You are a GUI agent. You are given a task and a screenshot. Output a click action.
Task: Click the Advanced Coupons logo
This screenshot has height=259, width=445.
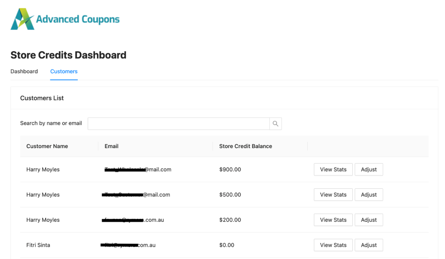65,19
